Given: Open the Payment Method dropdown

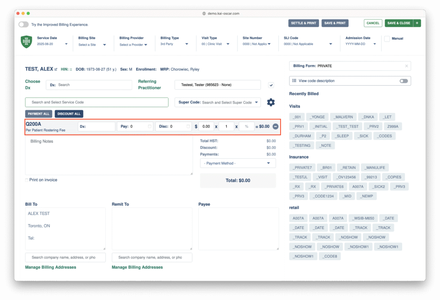Looking at the screenshot, I should tap(238, 164).
